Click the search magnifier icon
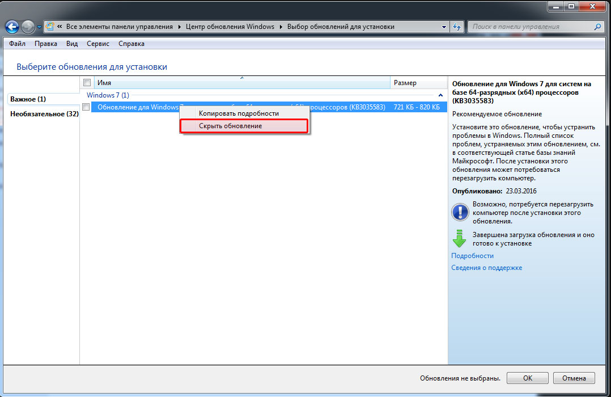This screenshot has height=397, width=611. point(597,27)
